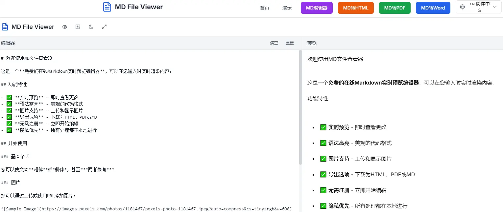Click the globe icon in language selector
The height and width of the screenshot is (212, 503).
[462, 7]
